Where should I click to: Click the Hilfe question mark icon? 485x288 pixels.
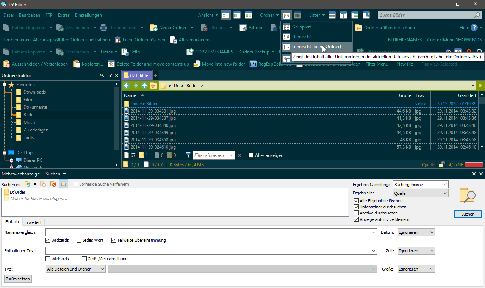pyautogui.click(x=474, y=28)
